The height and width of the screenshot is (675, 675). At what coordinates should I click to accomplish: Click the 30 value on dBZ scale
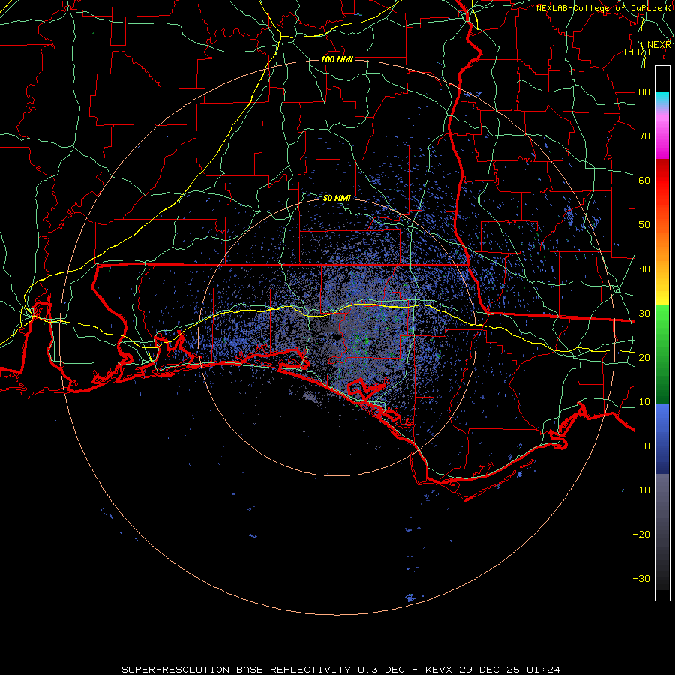point(644,313)
